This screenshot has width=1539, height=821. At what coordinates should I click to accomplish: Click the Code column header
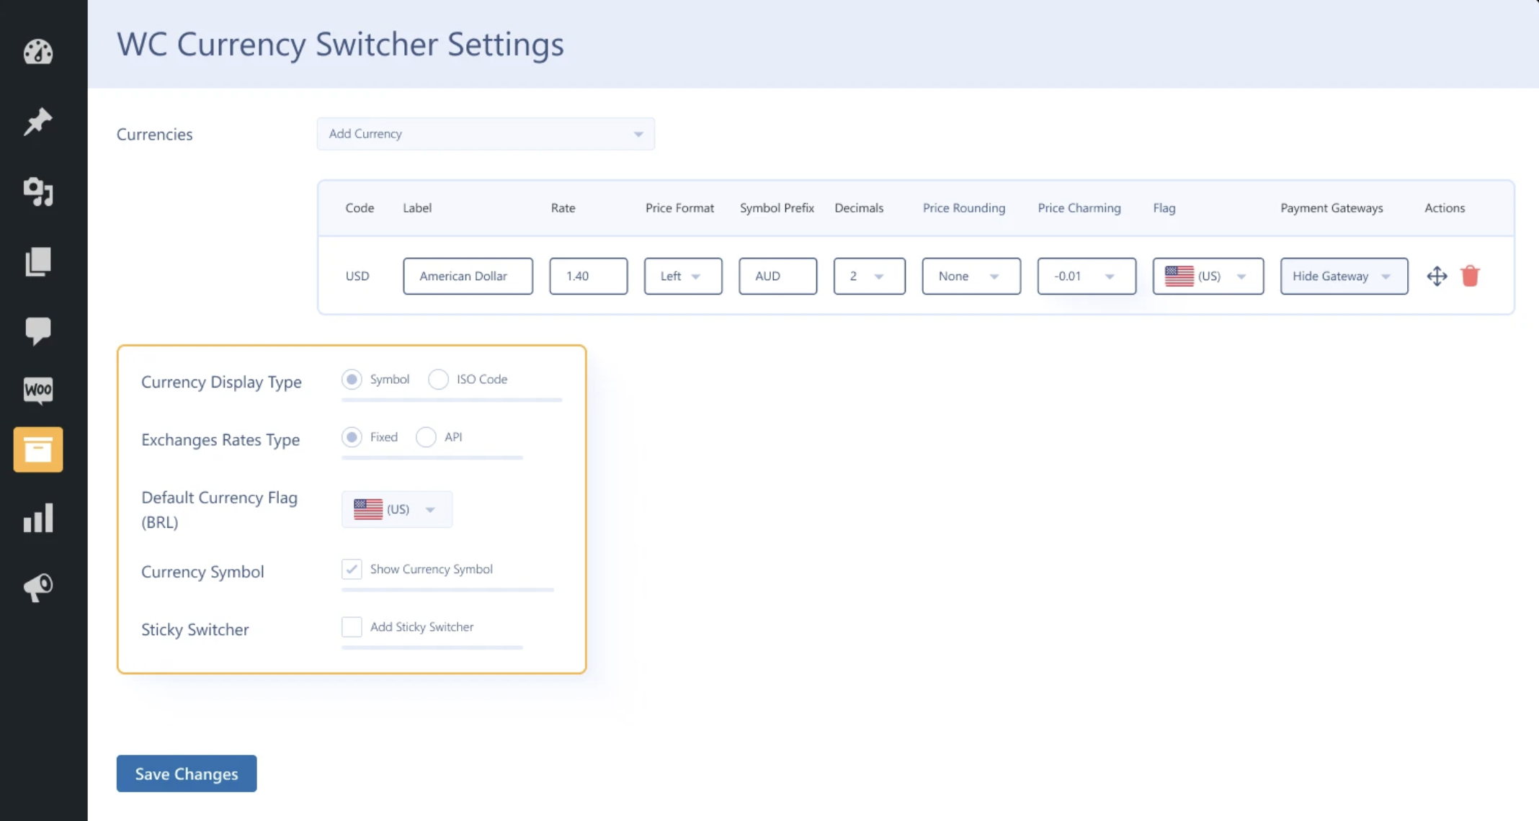[360, 208]
